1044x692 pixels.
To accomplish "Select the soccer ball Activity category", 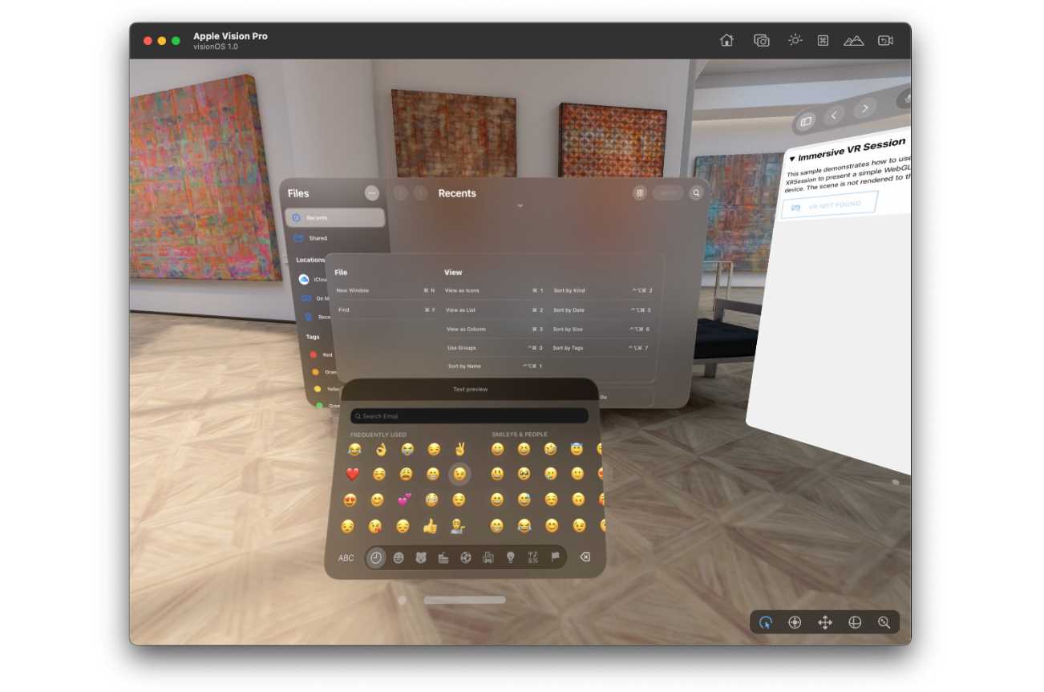I will coord(466,558).
